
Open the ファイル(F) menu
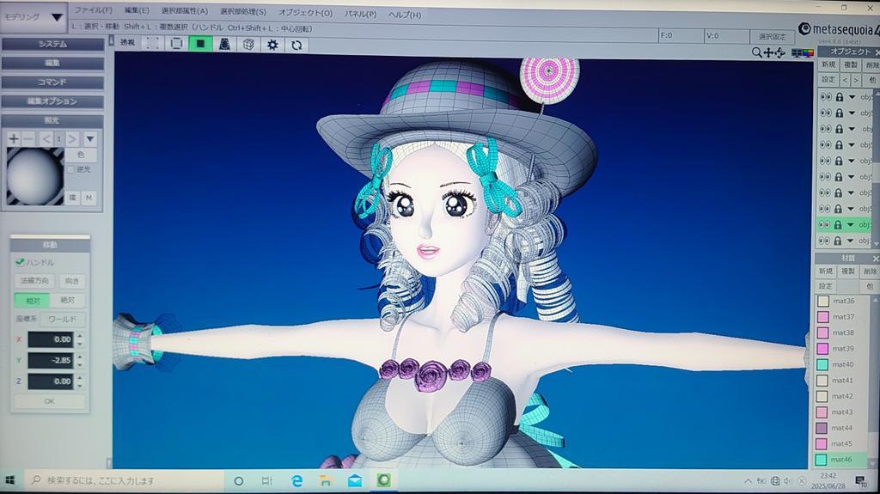[93, 10]
